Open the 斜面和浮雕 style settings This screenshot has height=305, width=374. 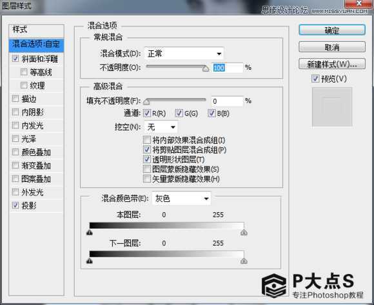point(39,59)
